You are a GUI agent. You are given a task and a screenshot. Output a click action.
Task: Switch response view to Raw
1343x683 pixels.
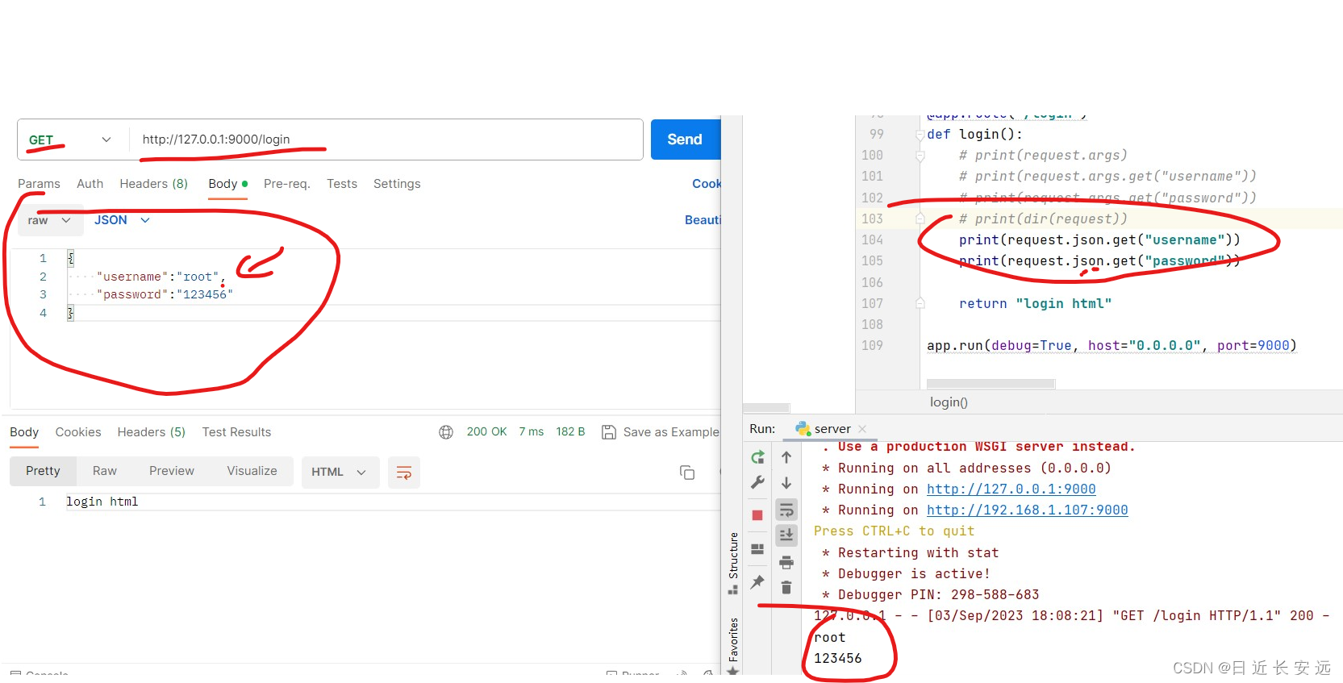click(x=105, y=471)
